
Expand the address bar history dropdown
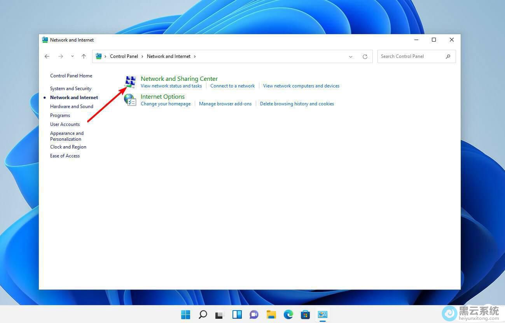click(x=351, y=56)
